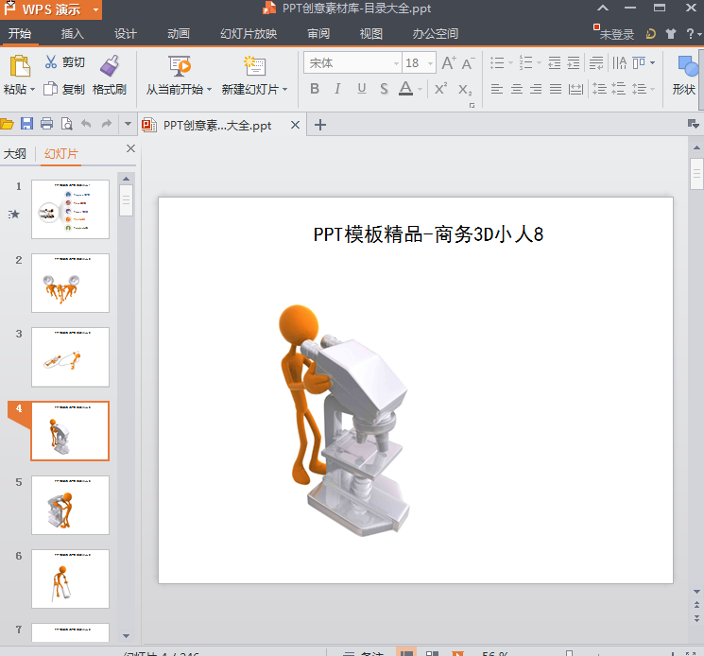Image resolution: width=704 pixels, height=656 pixels.
Task: Open the 开始 ribbon tab
Action: coord(20,34)
